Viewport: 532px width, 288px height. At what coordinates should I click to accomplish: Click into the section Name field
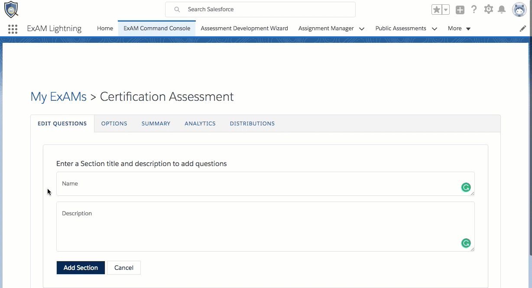[x=265, y=184]
